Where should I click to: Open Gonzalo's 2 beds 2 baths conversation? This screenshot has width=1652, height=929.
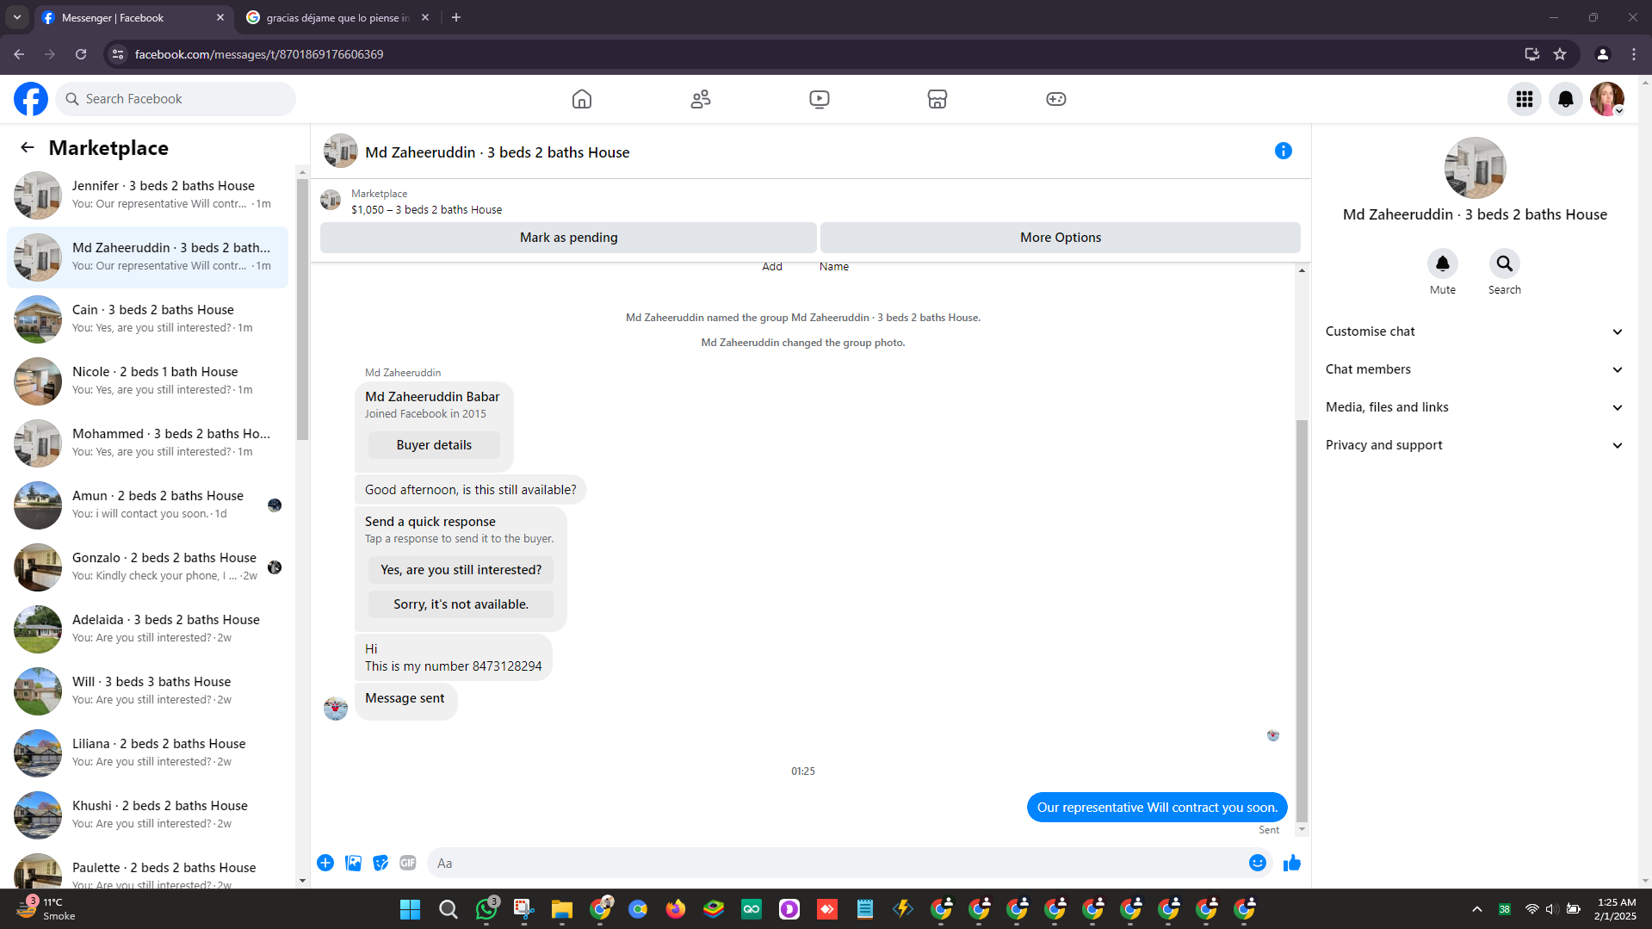147,567
